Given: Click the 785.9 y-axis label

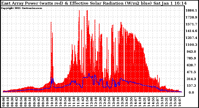Looking at the screenshot, I should 191,58.
